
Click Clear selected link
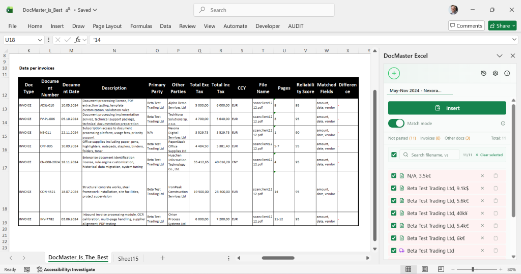click(x=489, y=155)
